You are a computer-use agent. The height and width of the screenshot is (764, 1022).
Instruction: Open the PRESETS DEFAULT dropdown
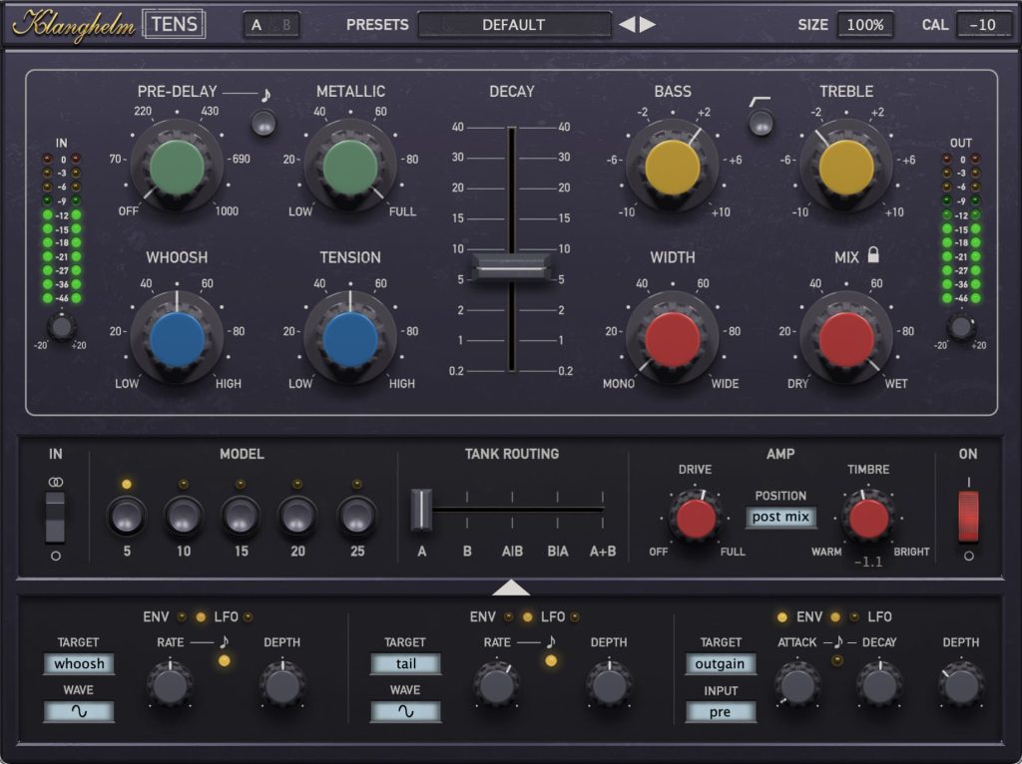click(513, 25)
